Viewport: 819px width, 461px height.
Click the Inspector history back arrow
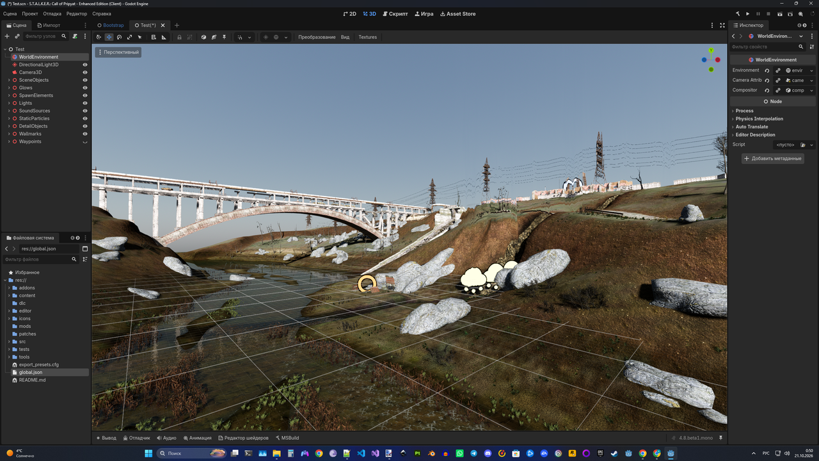pos(733,36)
